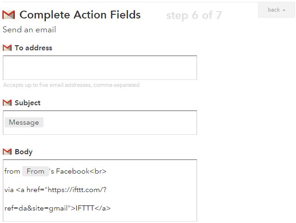Click the 'Send an email' subtitle
Image resolution: width=296 pixels, height=223 pixels.
[x=29, y=30]
